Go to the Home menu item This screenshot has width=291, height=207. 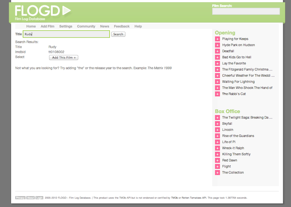(x=31, y=26)
